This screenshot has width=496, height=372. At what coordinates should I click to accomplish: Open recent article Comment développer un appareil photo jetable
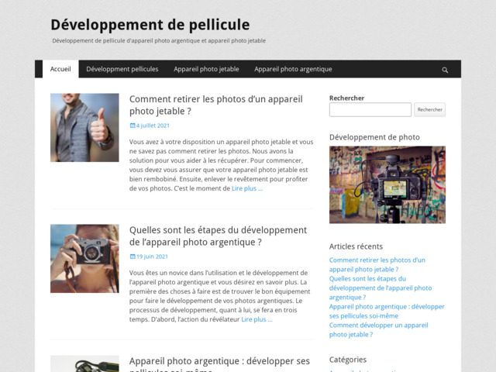(x=378, y=329)
